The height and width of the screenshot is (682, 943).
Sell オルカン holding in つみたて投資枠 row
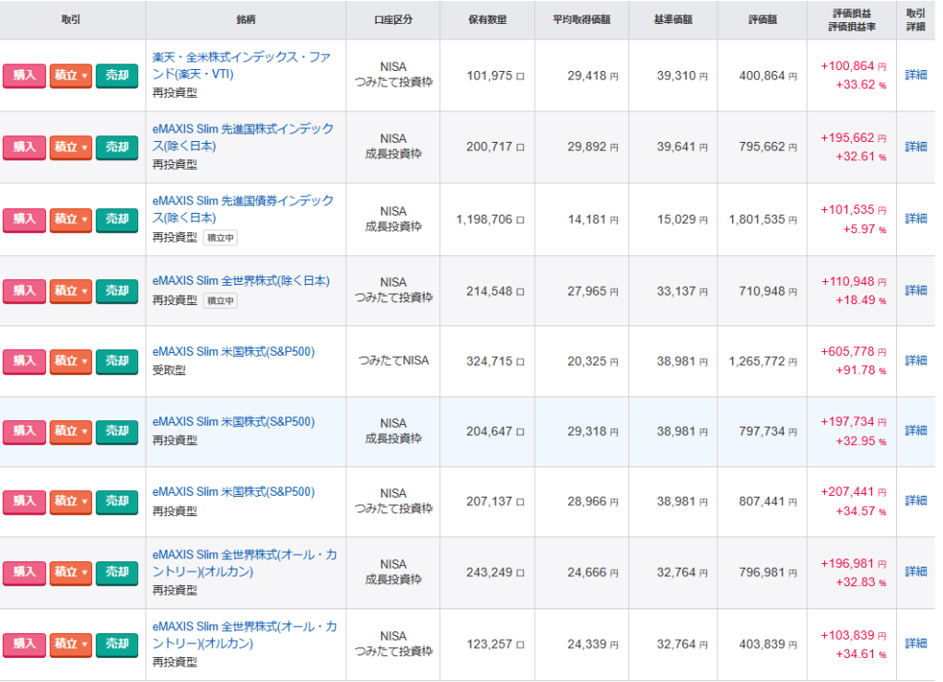coord(116,643)
